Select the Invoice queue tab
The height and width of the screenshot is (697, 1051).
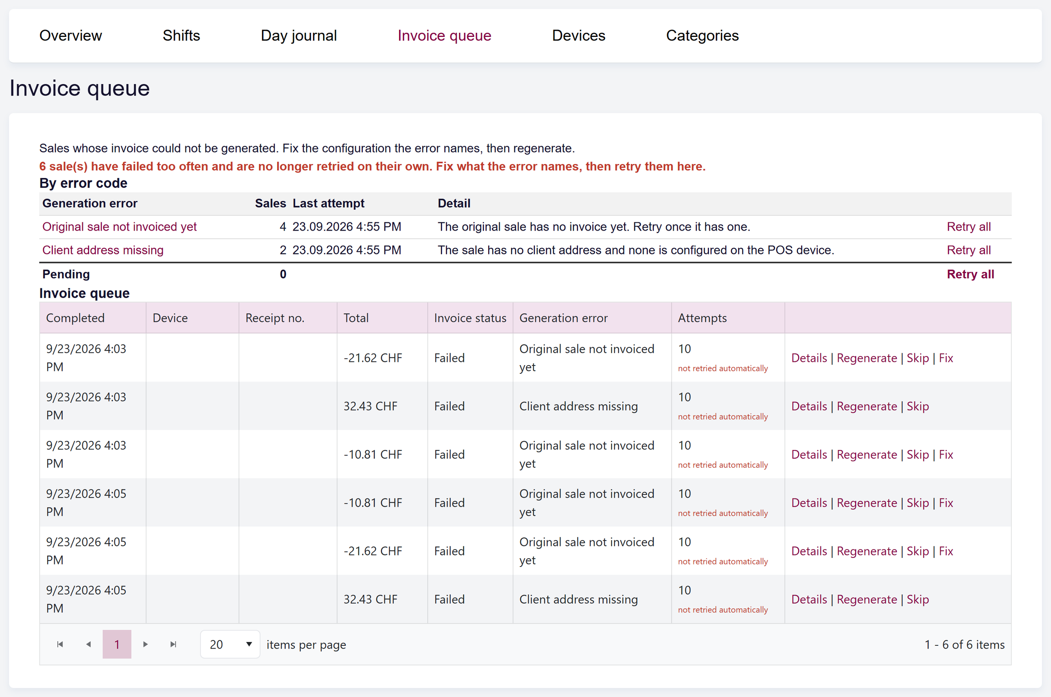pyautogui.click(x=444, y=36)
